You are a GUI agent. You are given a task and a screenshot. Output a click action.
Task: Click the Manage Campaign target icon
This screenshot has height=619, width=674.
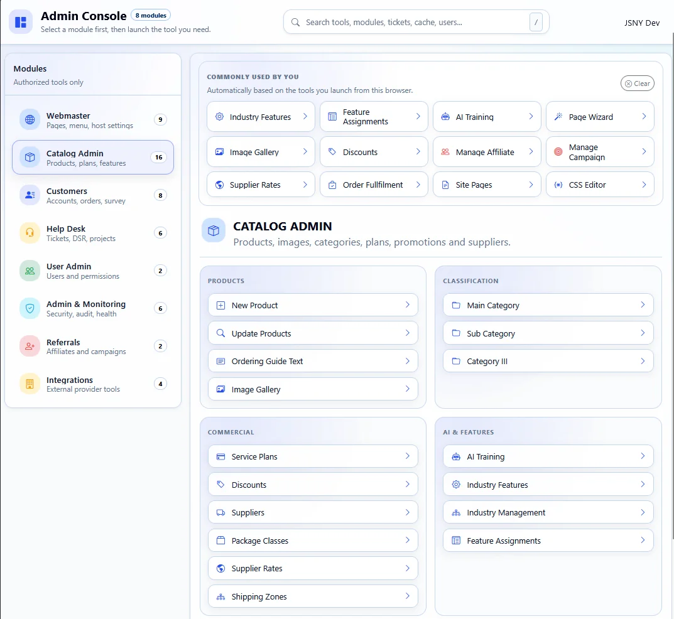click(x=558, y=152)
